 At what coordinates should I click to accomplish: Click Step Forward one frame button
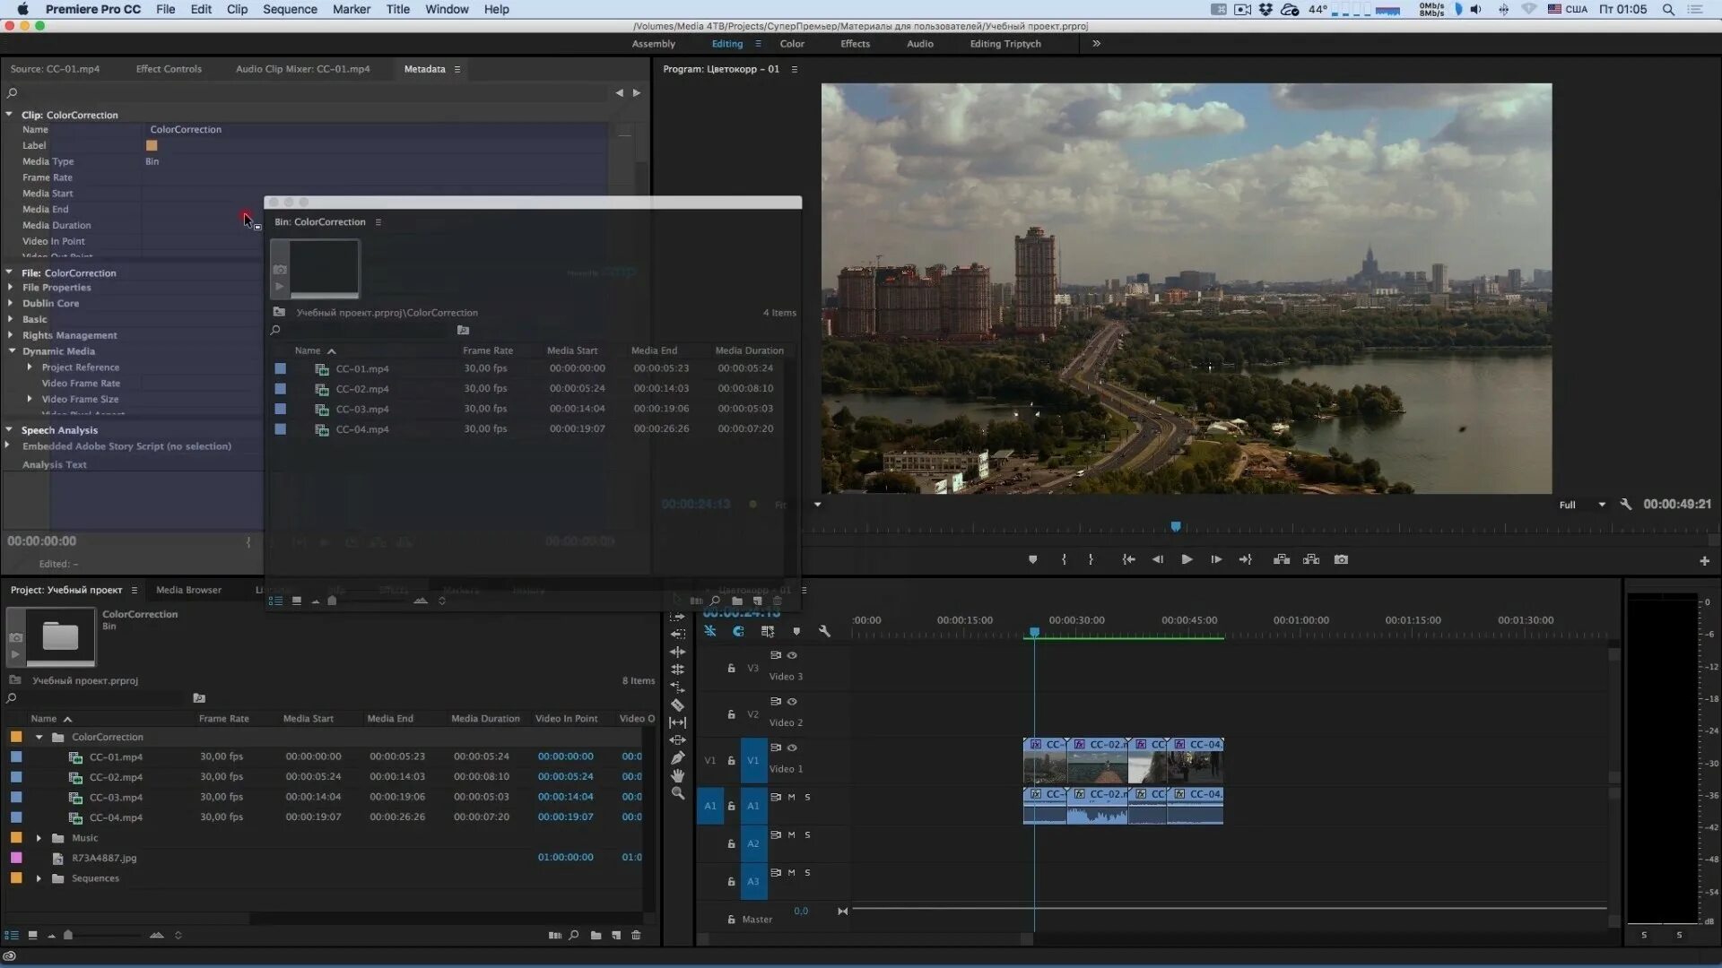(x=1216, y=559)
